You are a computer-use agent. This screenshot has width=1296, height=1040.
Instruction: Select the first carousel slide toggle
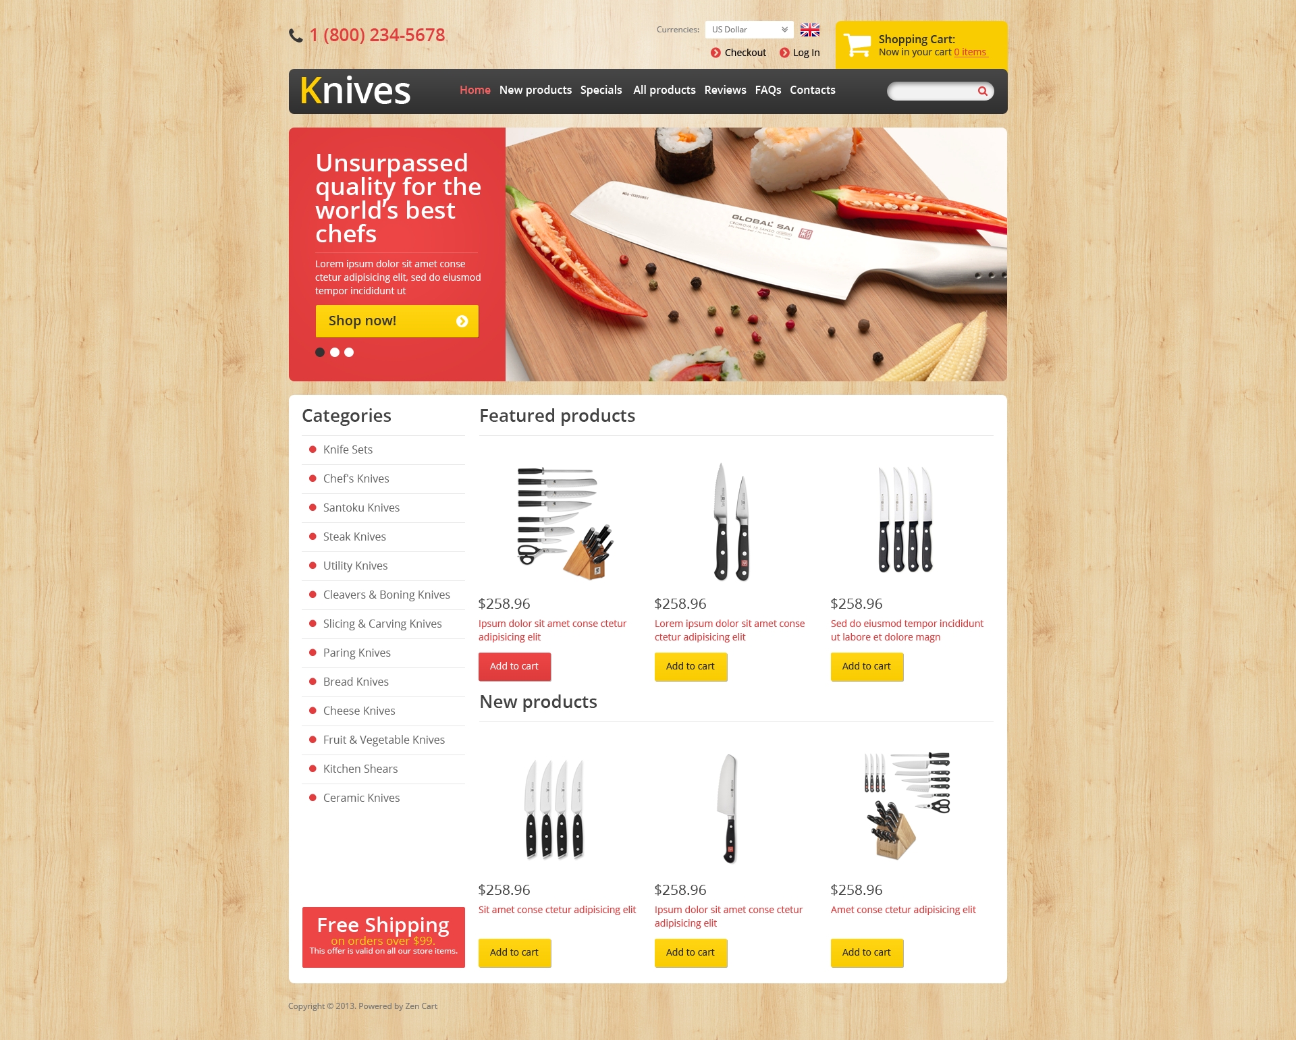tap(321, 351)
